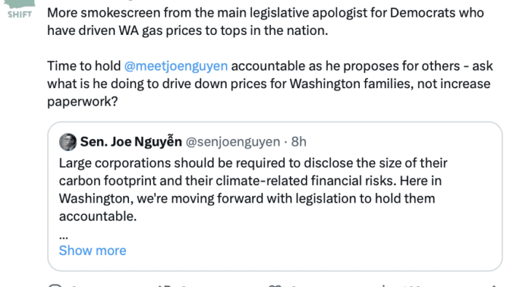Click the 'accountable.' last line in quoted tweet
The image size is (510, 287).
pyautogui.click(x=98, y=216)
